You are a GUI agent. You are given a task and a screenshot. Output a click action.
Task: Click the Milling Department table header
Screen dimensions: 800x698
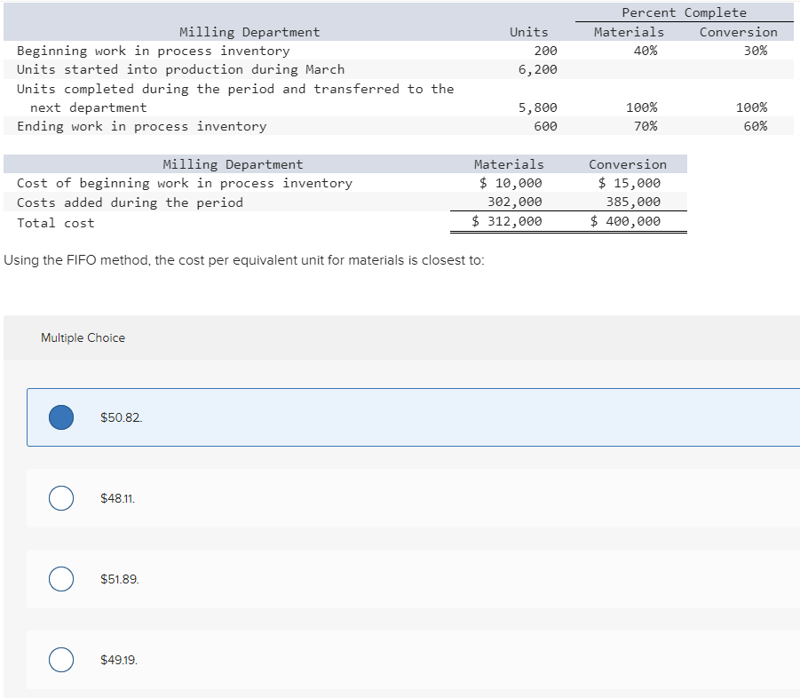point(249,31)
